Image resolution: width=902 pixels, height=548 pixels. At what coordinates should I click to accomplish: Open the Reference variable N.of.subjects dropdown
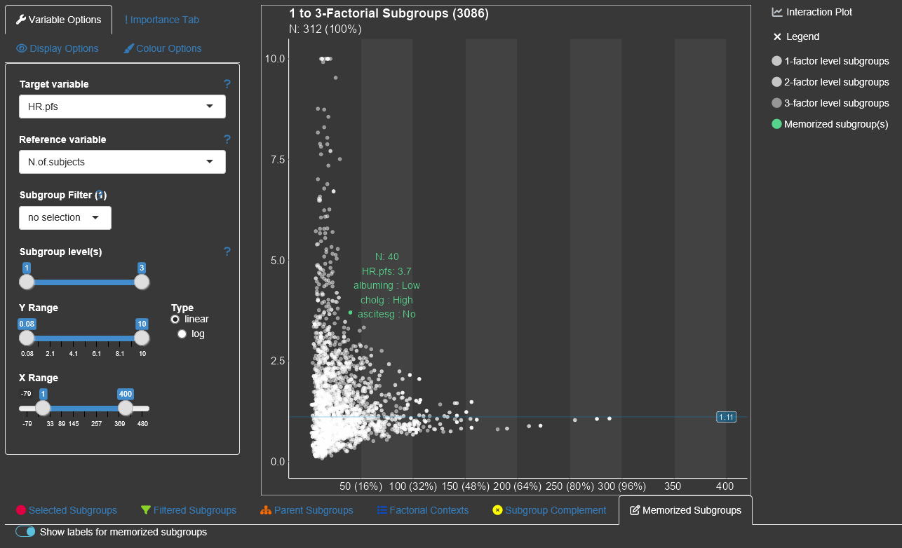pyautogui.click(x=122, y=162)
